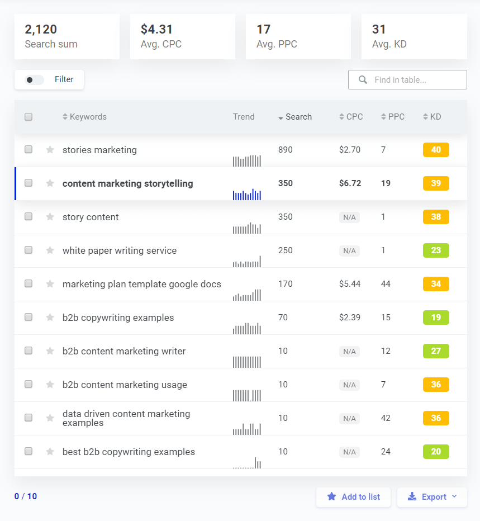Star the 'b2b copywriting examples' row
Viewport: 480px width, 521px height.
point(50,318)
